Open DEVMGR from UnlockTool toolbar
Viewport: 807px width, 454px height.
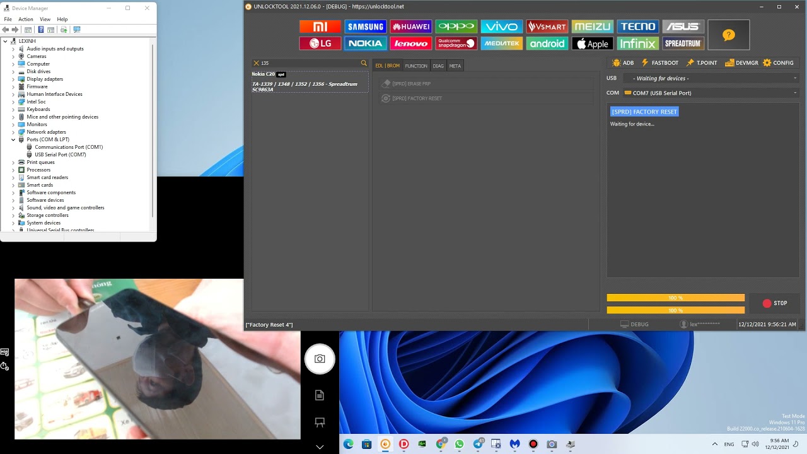(741, 63)
